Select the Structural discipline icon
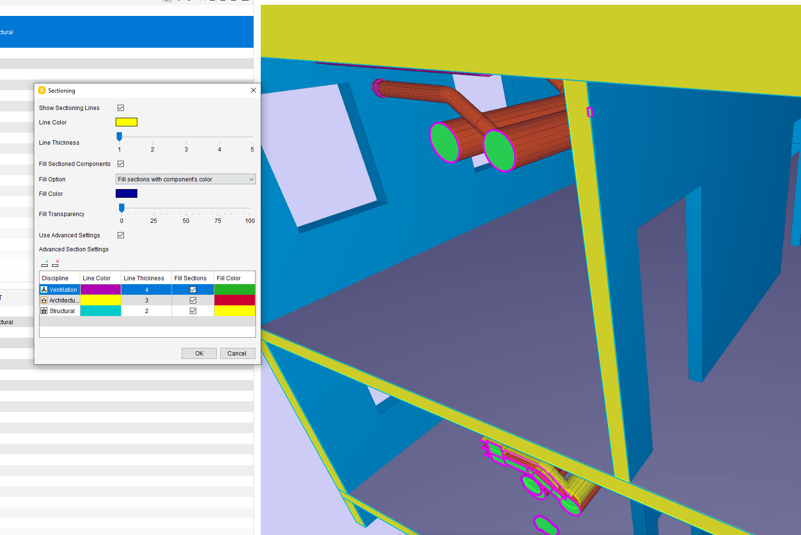801x535 pixels. pyautogui.click(x=44, y=311)
